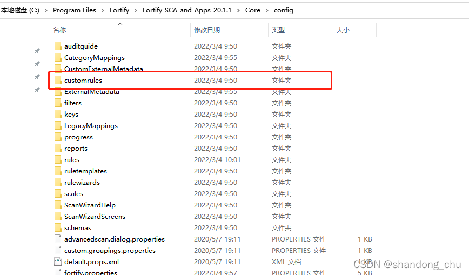Select the reports folder name
Screen dimensions: 469x275
(76, 149)
